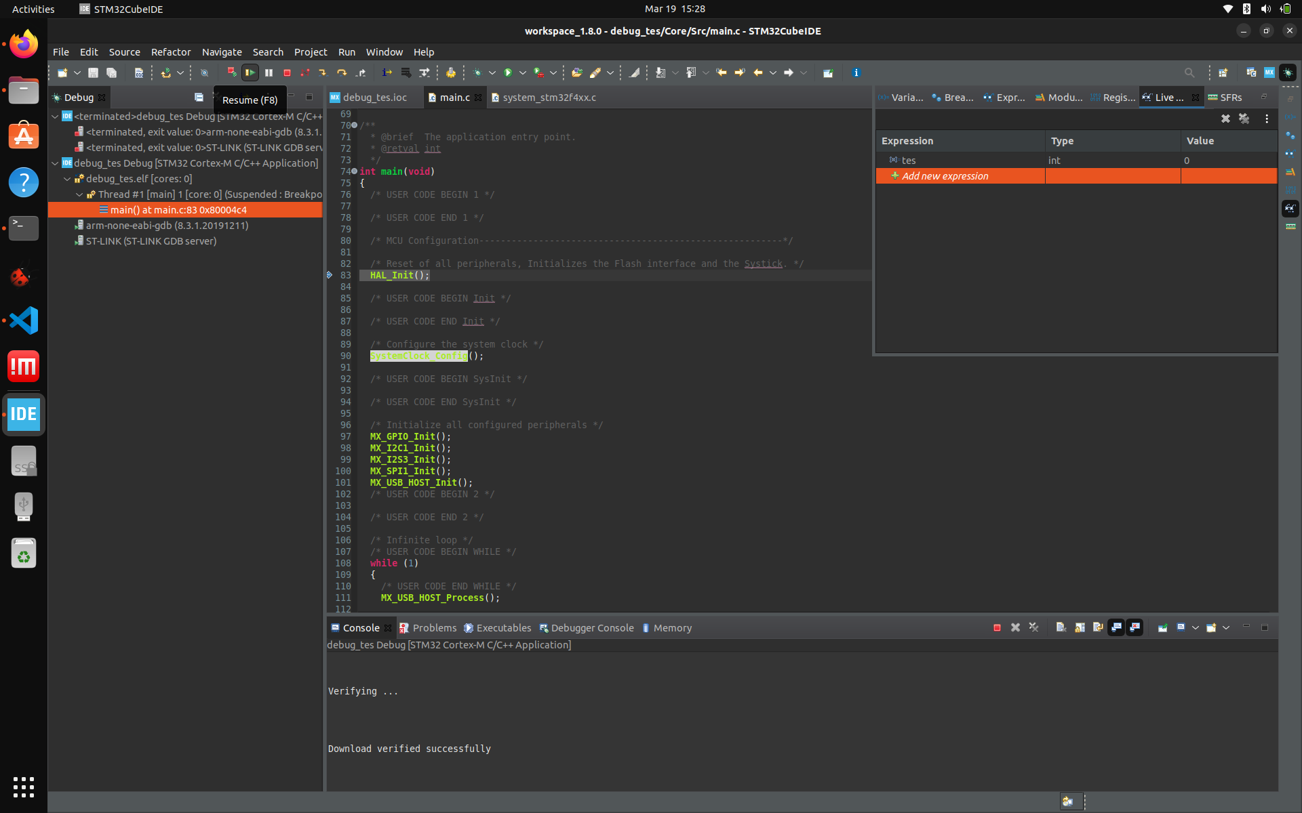Terminate from the Console toolbar
1302x813 pixels.
click(x=997, y=628)
